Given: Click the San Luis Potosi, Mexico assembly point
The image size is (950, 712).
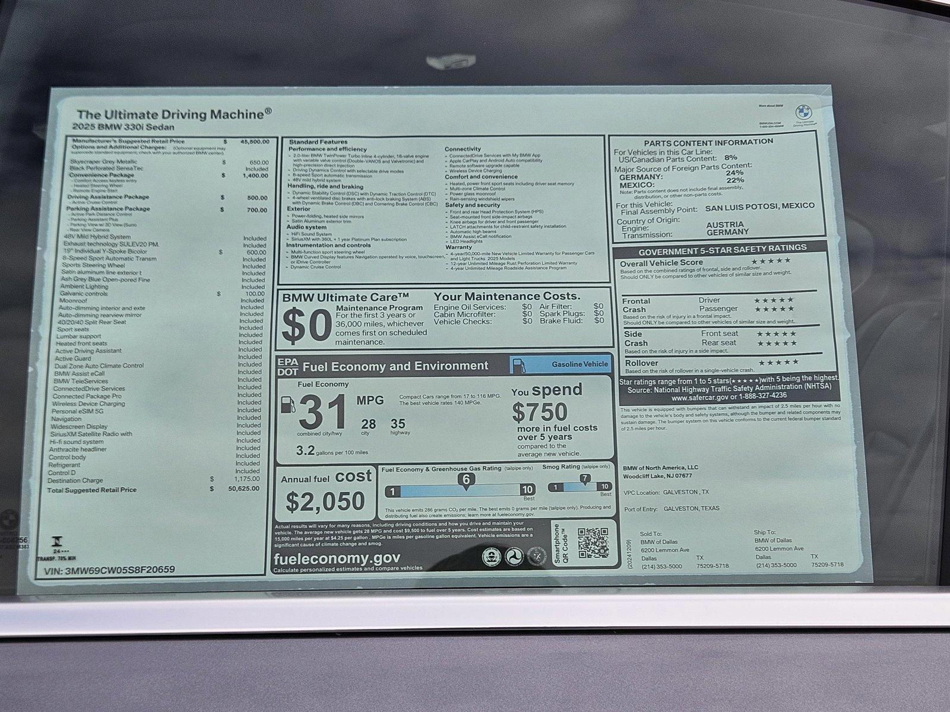Looking at the screenshot, I should point(760,207).
